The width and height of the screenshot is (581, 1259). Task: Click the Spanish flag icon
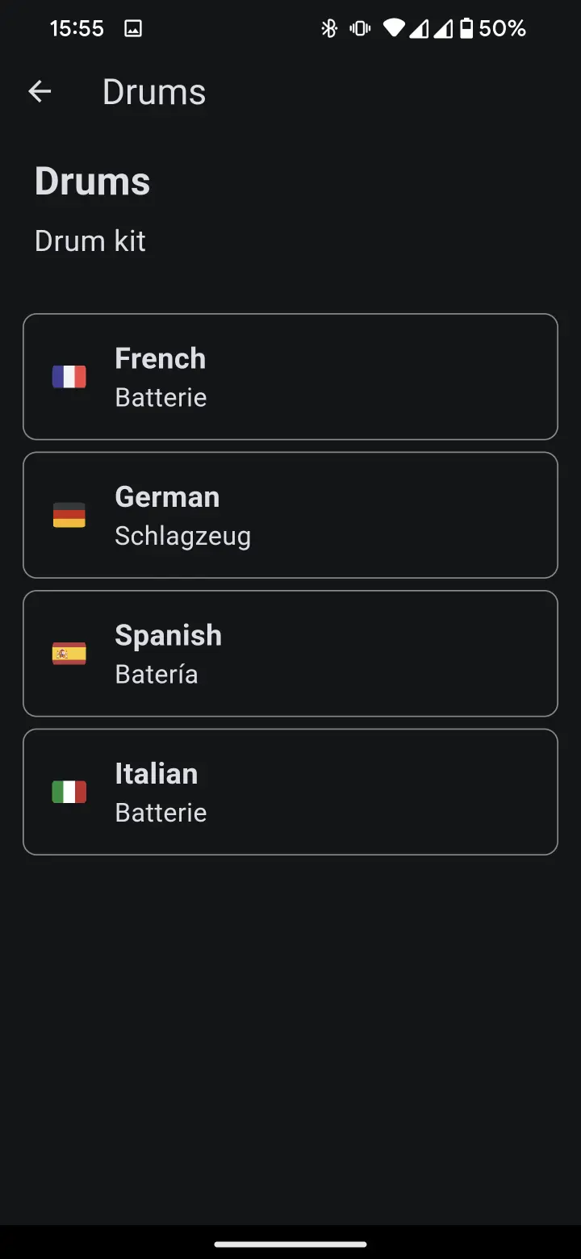[x=69, y=654]
